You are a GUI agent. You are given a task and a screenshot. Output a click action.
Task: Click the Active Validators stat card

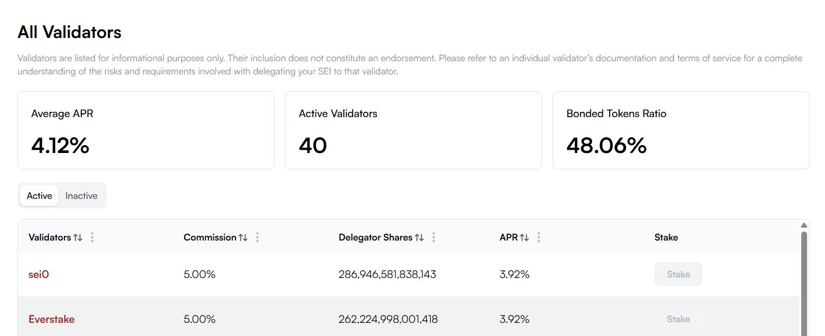[413, 130]
